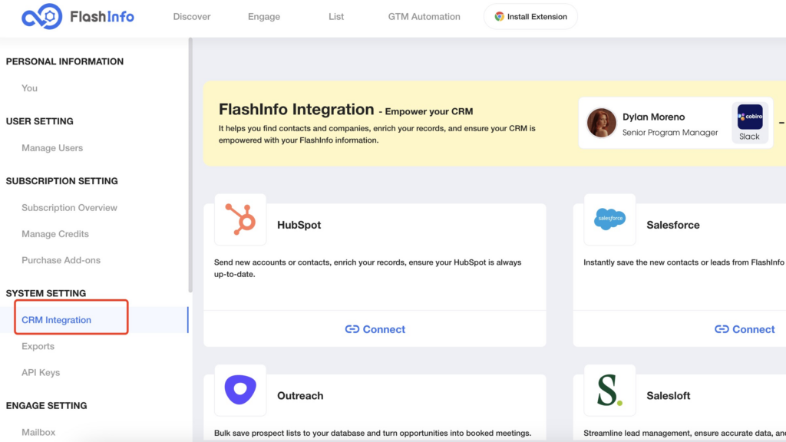
Task: Click the Salesloft card title
Action: pyautogui.click(x=669, y=395)
